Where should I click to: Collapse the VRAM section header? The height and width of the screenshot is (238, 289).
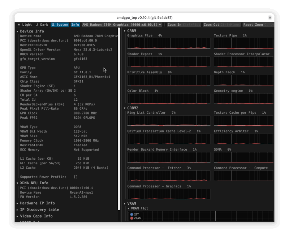pyautogui.click(x=131, y=204)
